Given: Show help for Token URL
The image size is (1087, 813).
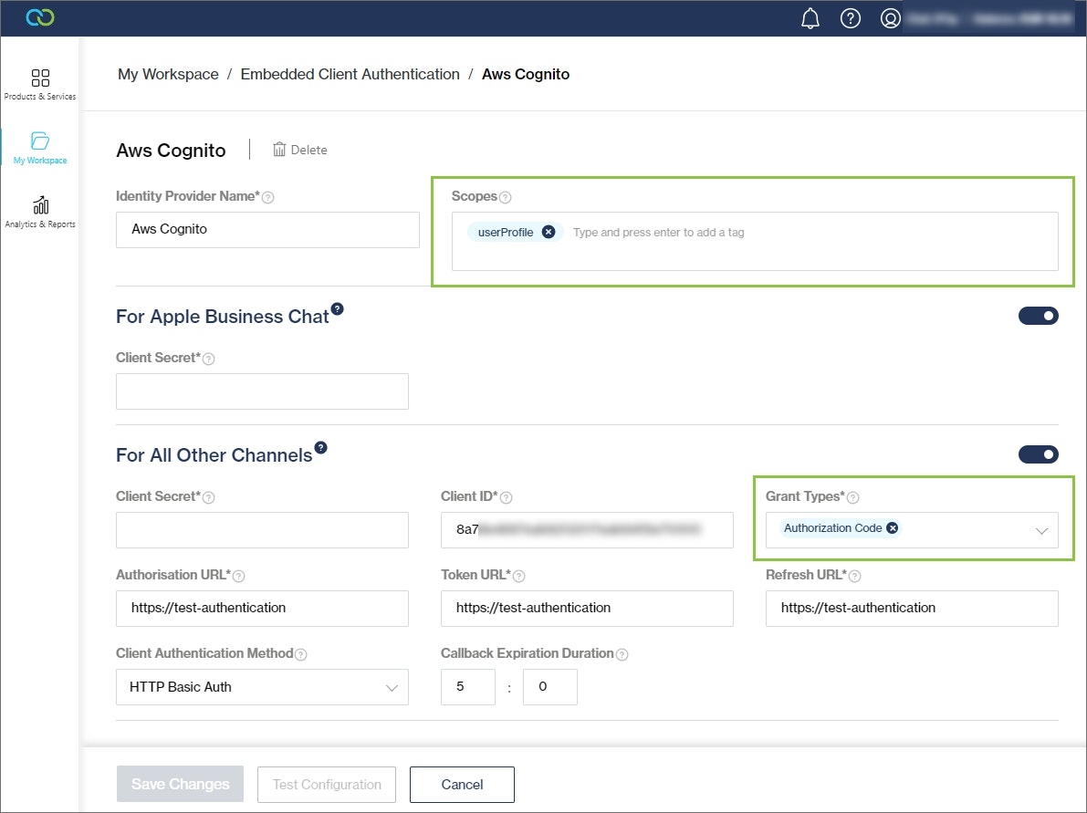Looking at the screenshot, I should (x=518, y=576).
